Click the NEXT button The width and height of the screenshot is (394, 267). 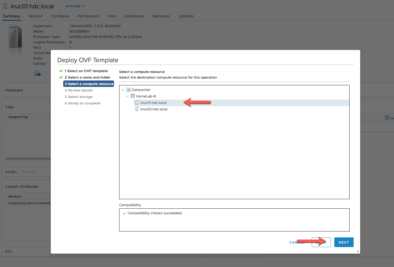pyautogui.click(x=344, y=242)
